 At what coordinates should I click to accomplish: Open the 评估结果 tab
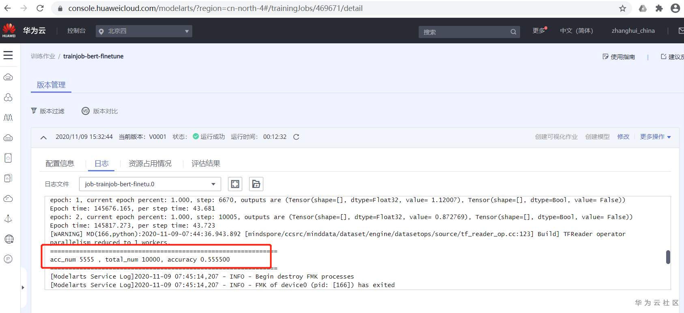[206, 164]
